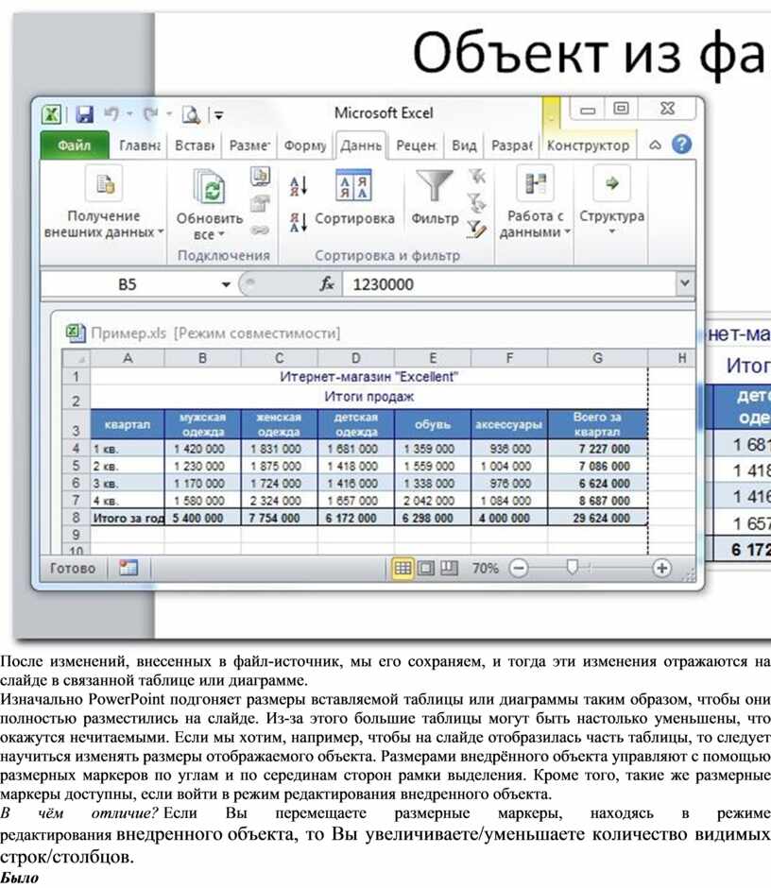Select the Данные ribbon tab

pyautogui.click(x=361, y=145)
